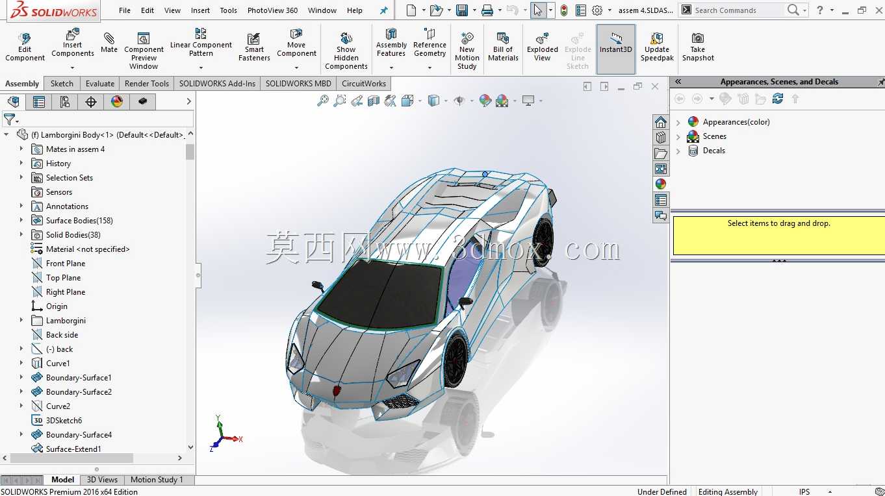Switch to the Sketch tab

click(62, 83)
